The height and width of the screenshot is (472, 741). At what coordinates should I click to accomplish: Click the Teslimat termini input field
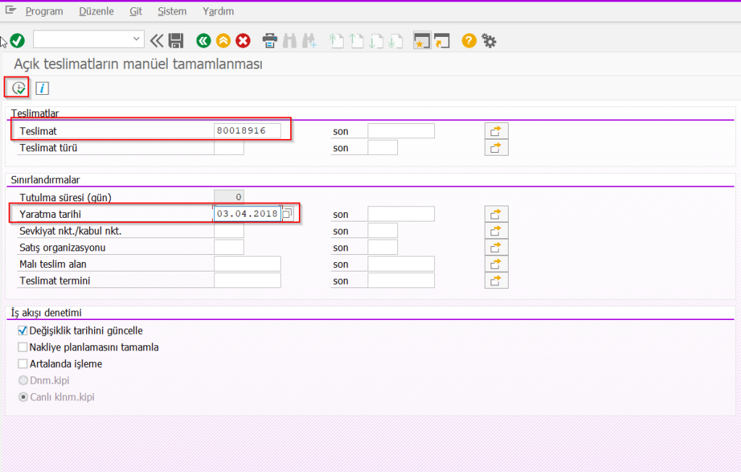247,280
